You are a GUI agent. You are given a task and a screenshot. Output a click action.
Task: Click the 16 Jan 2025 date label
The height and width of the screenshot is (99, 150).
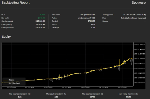tap(104, 88)
